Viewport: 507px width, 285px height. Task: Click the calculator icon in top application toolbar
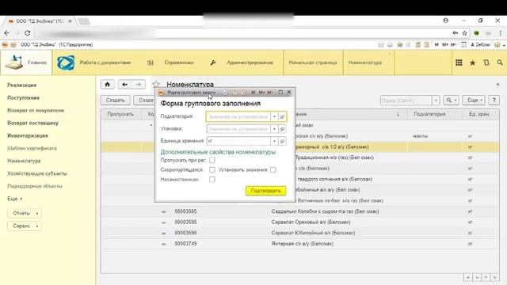(x=418, y=44)
